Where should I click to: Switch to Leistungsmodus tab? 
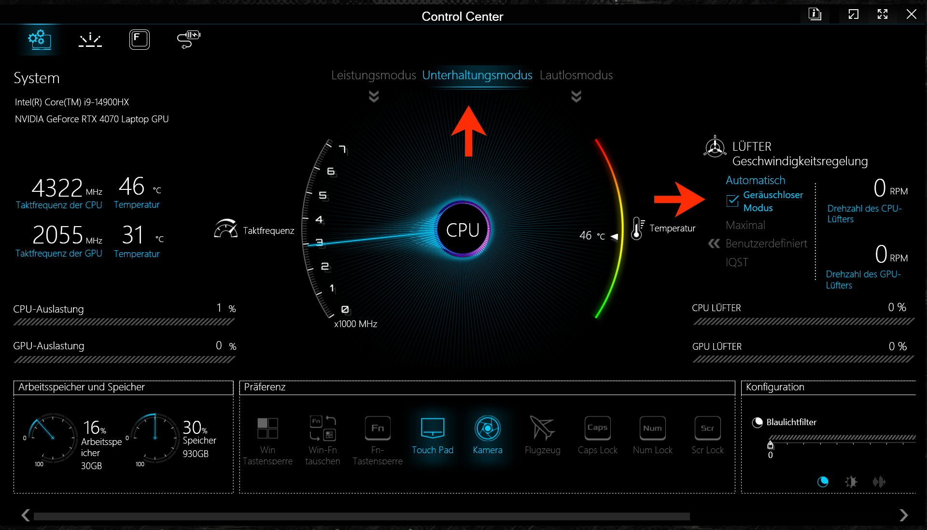pos(373,75)
